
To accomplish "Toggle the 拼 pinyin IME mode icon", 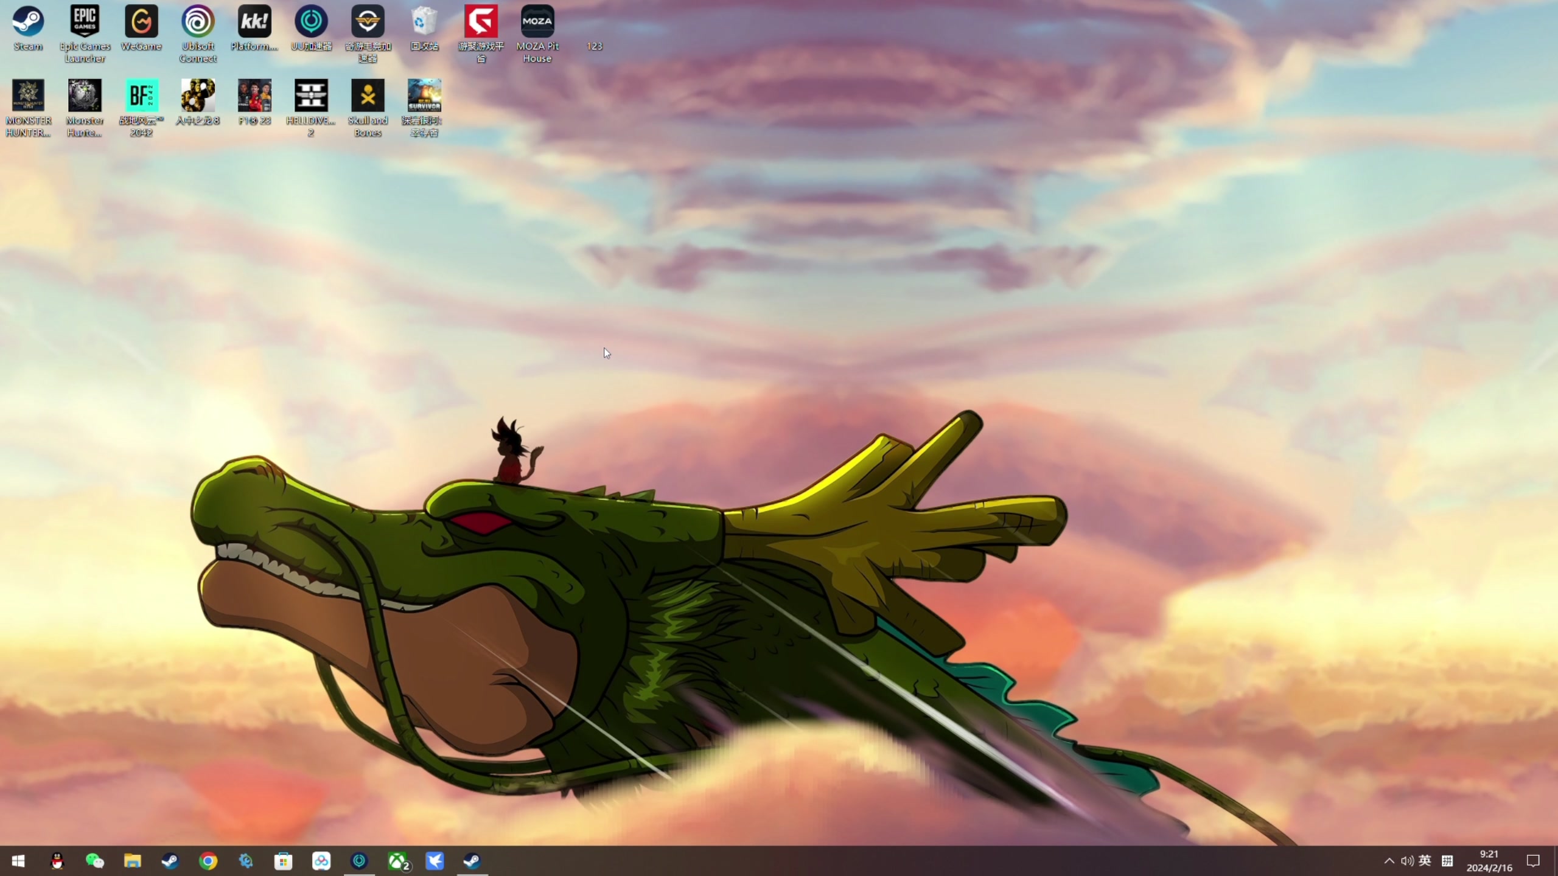I will click(x=1447, y=861).
